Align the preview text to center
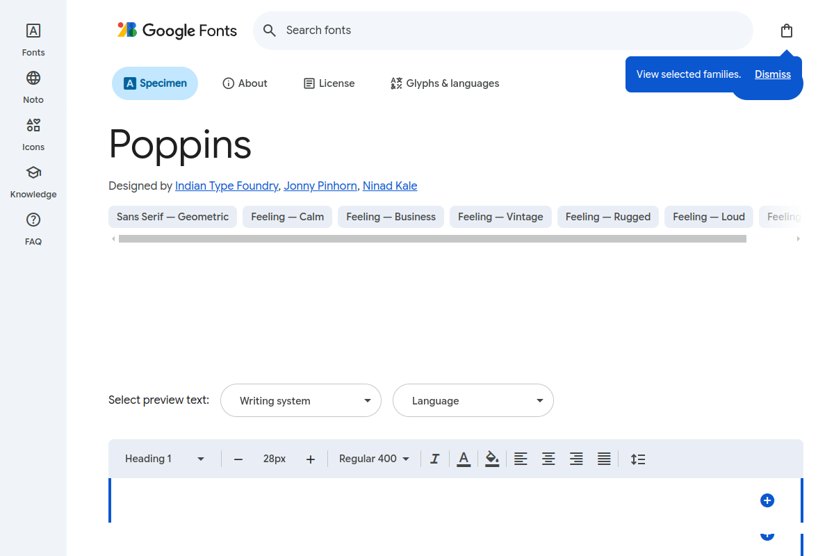Image resolution: width=834 pixels, height=556 pixels. point(548,459)
